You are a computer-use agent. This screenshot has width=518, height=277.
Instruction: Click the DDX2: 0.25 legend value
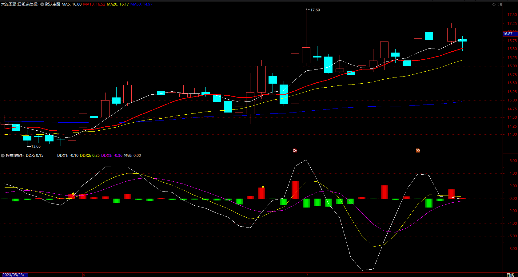tap(90, 156)
